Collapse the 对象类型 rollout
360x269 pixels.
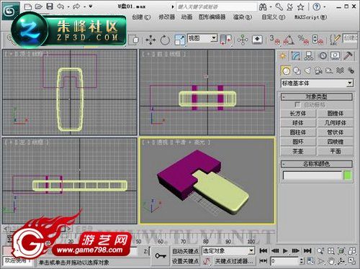[x=317, y=97]
